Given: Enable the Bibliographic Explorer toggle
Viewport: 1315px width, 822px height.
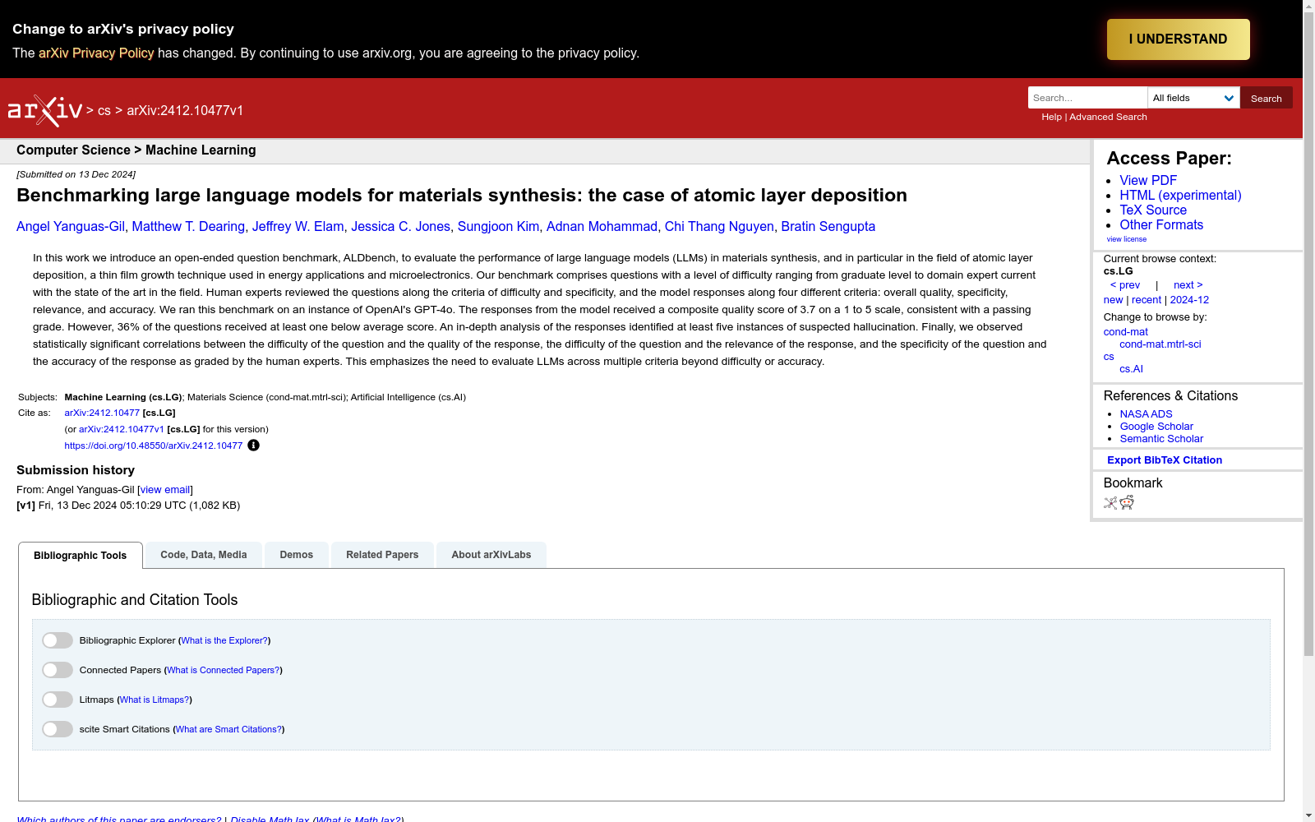Looking at the screenshot, I should (x=58, y=640).
